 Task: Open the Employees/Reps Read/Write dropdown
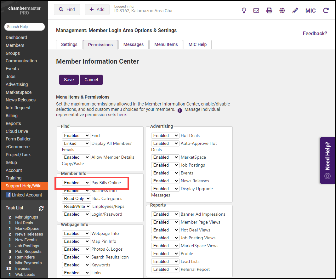76,206
